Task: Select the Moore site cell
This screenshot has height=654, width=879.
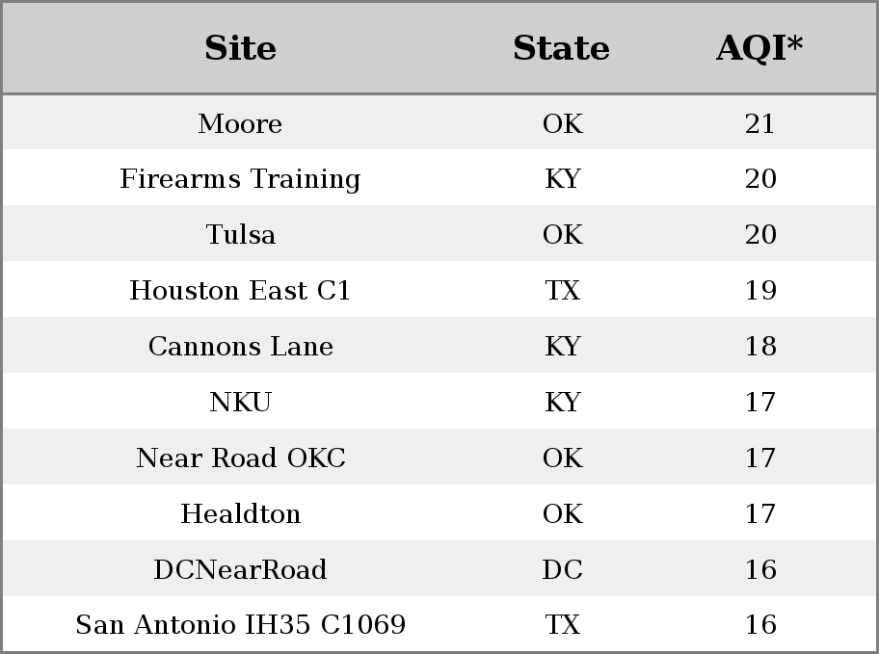Action: pyautogui.click(x=240, y=124)
